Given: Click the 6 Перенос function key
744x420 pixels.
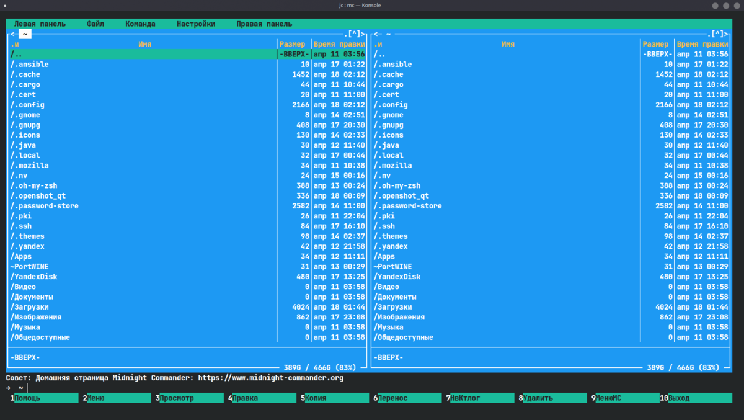Looking at the screenshot, I should 407,398.
